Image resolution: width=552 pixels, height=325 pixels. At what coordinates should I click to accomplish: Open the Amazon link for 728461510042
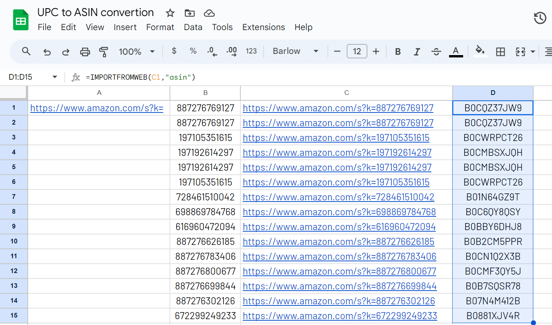(x=338, y=197)
